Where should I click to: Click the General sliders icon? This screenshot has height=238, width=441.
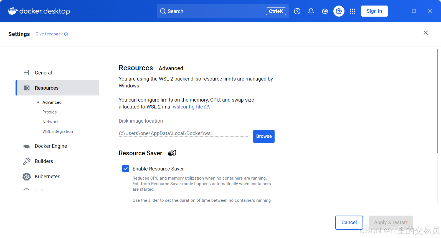click(27, 73)
